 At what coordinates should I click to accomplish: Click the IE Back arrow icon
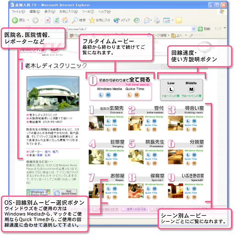(15, 20)
